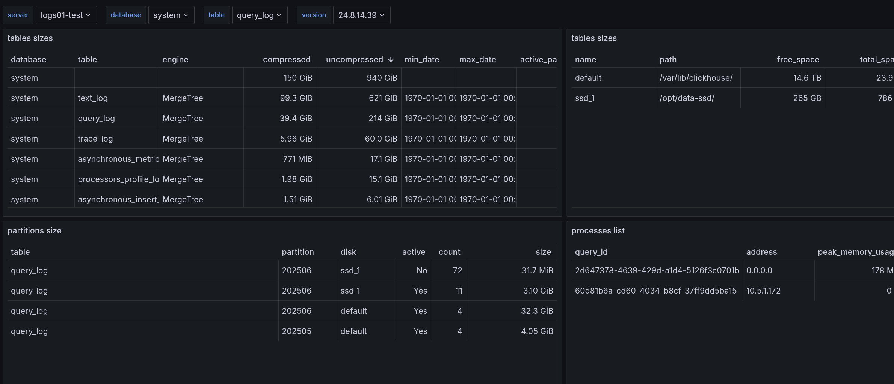Sort partitions by the size header

pyautogui.click(x=543, y=252)
